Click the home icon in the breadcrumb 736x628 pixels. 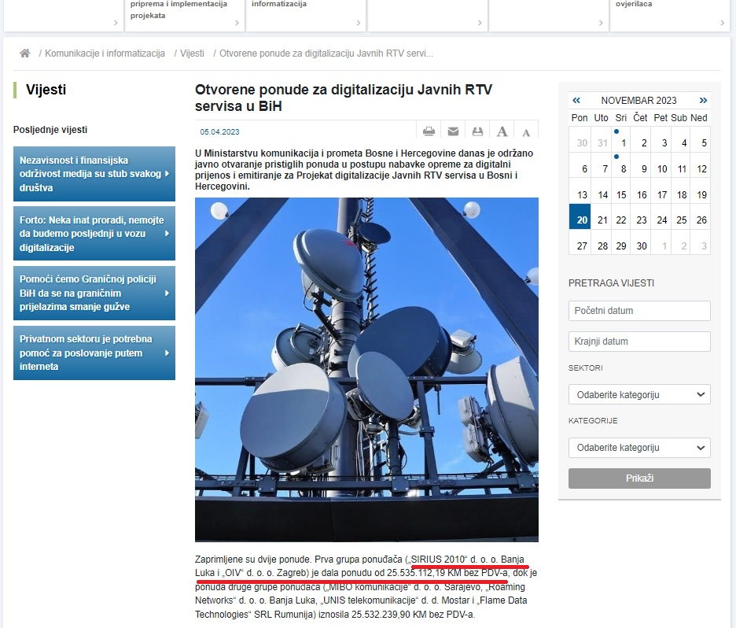tap(25, 54)
